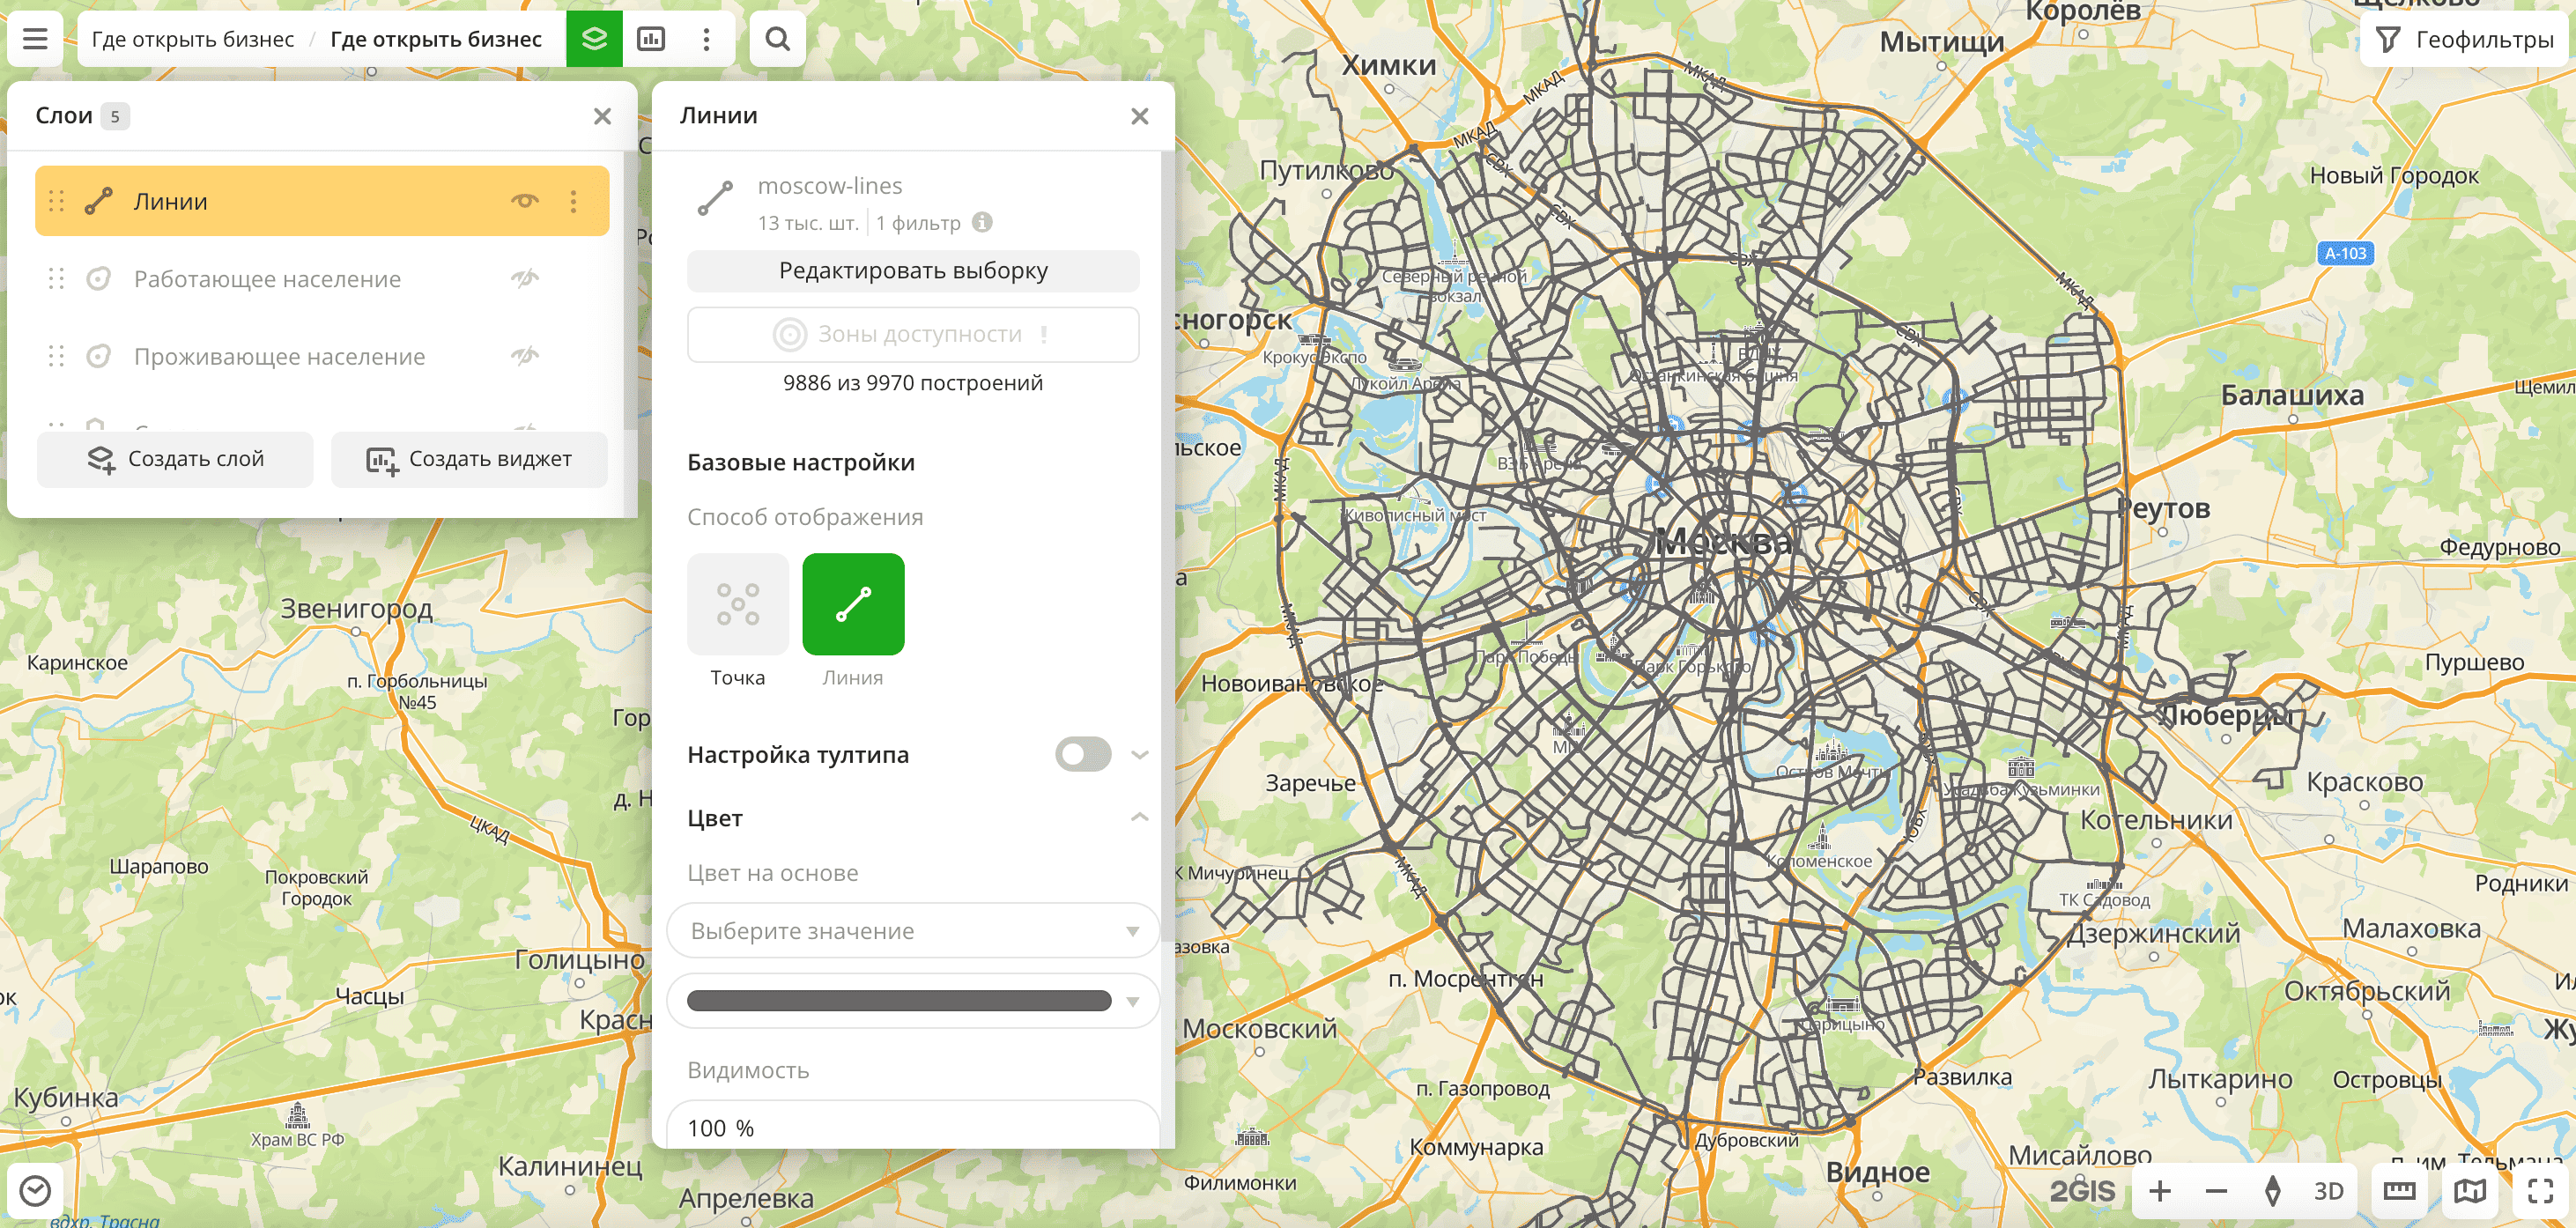Open the filter info icon

click(x=982, y=222)
